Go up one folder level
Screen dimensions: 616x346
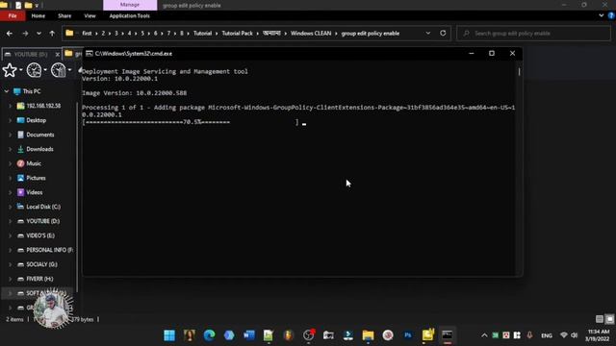coord(52,34)
